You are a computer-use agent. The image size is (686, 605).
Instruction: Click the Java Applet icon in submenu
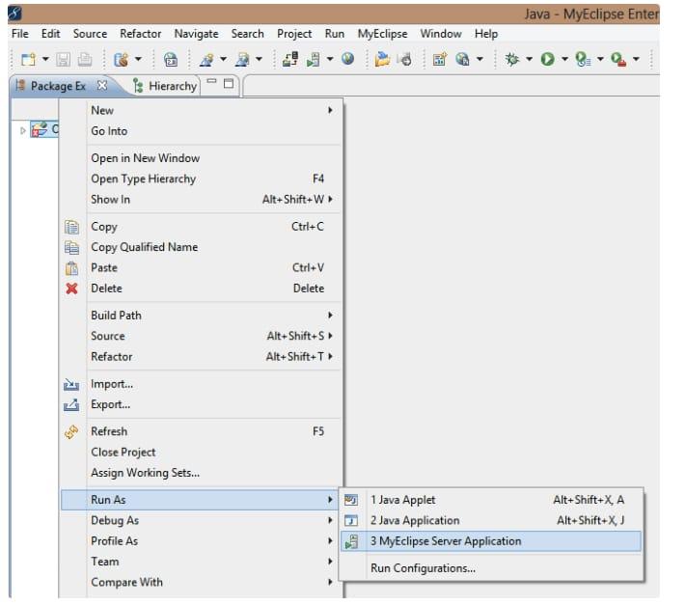click(351, 500)
